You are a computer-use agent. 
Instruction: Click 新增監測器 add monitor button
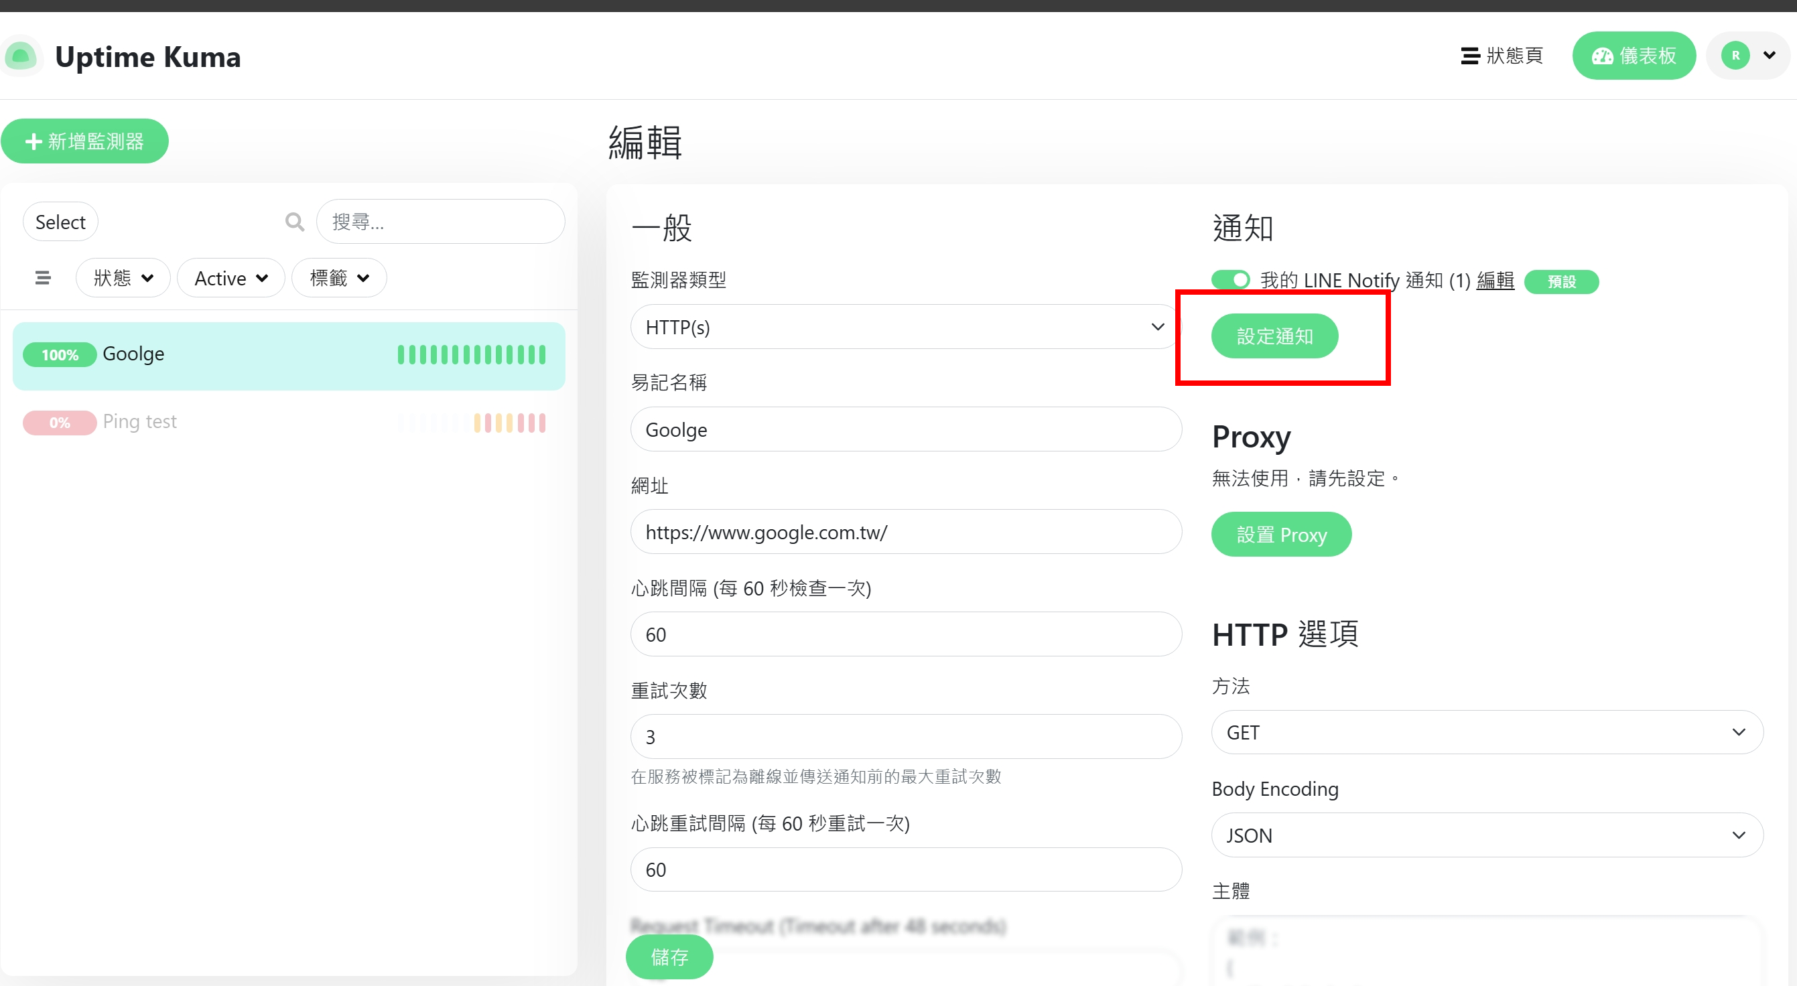point(84,141)
